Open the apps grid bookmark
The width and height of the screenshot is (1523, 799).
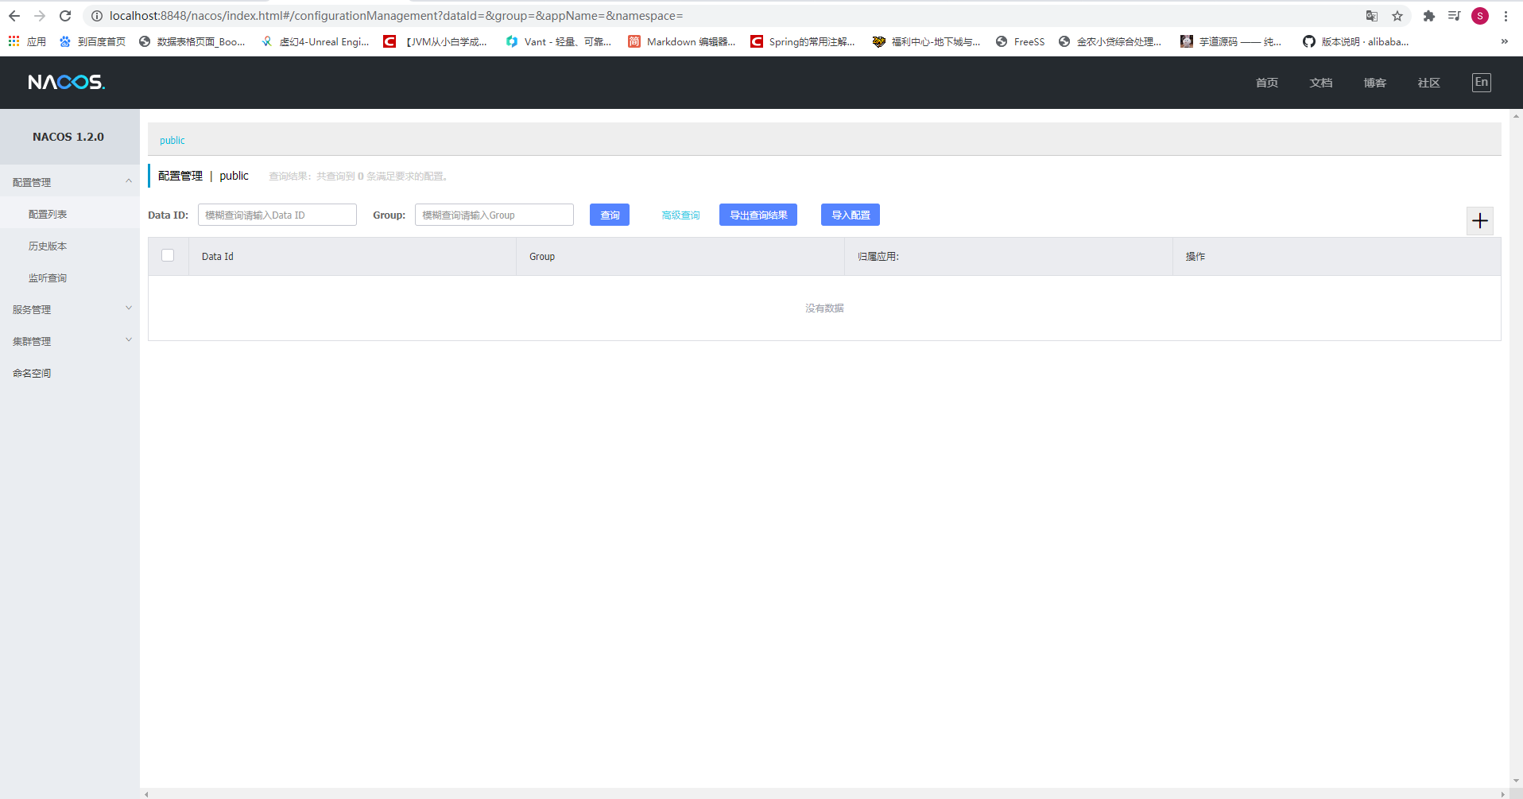[27, 41]
